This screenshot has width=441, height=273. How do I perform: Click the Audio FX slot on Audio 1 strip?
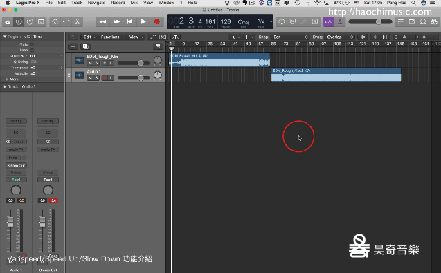point(16,149)
